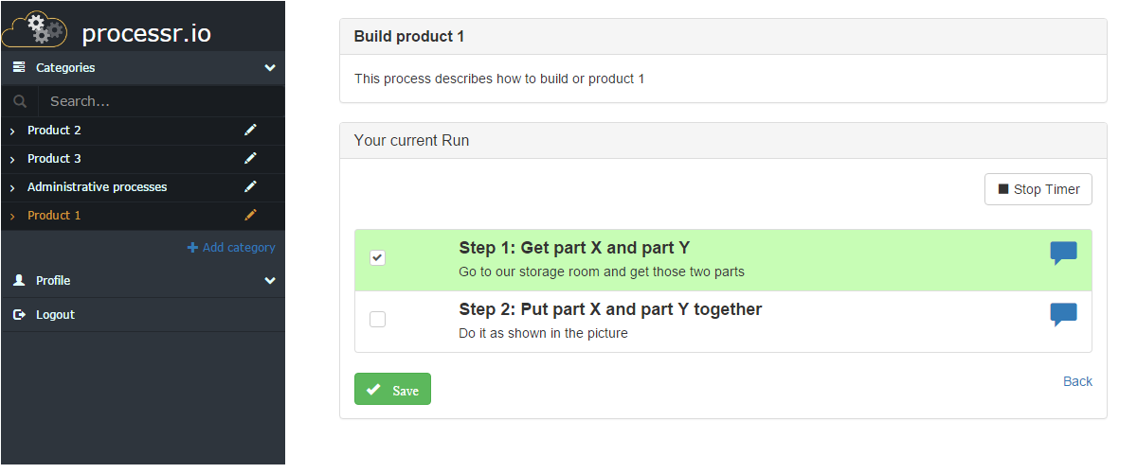Click the search magnifier icon in sidebar
The image size is (1137, 473).
click(x=20, y=101)
